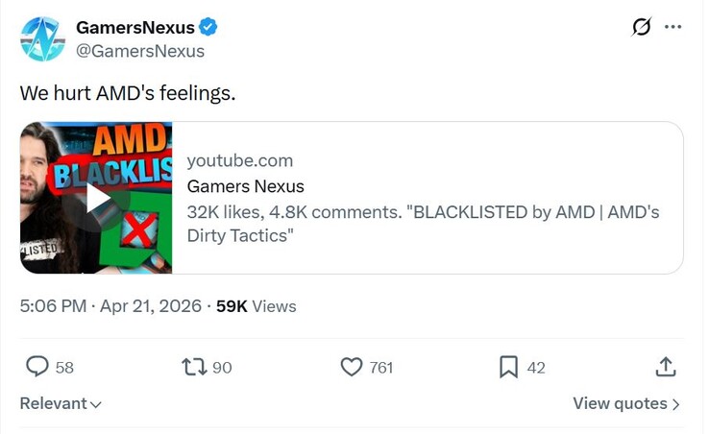Viewport: 709px width, 434px height.
Task: Click the reply speech bubble icon
Action: (37, 367)
